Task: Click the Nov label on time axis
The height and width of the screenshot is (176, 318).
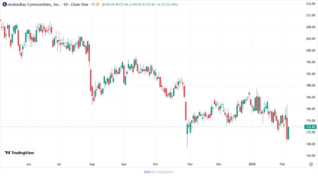Action: (x=190, y=164)
